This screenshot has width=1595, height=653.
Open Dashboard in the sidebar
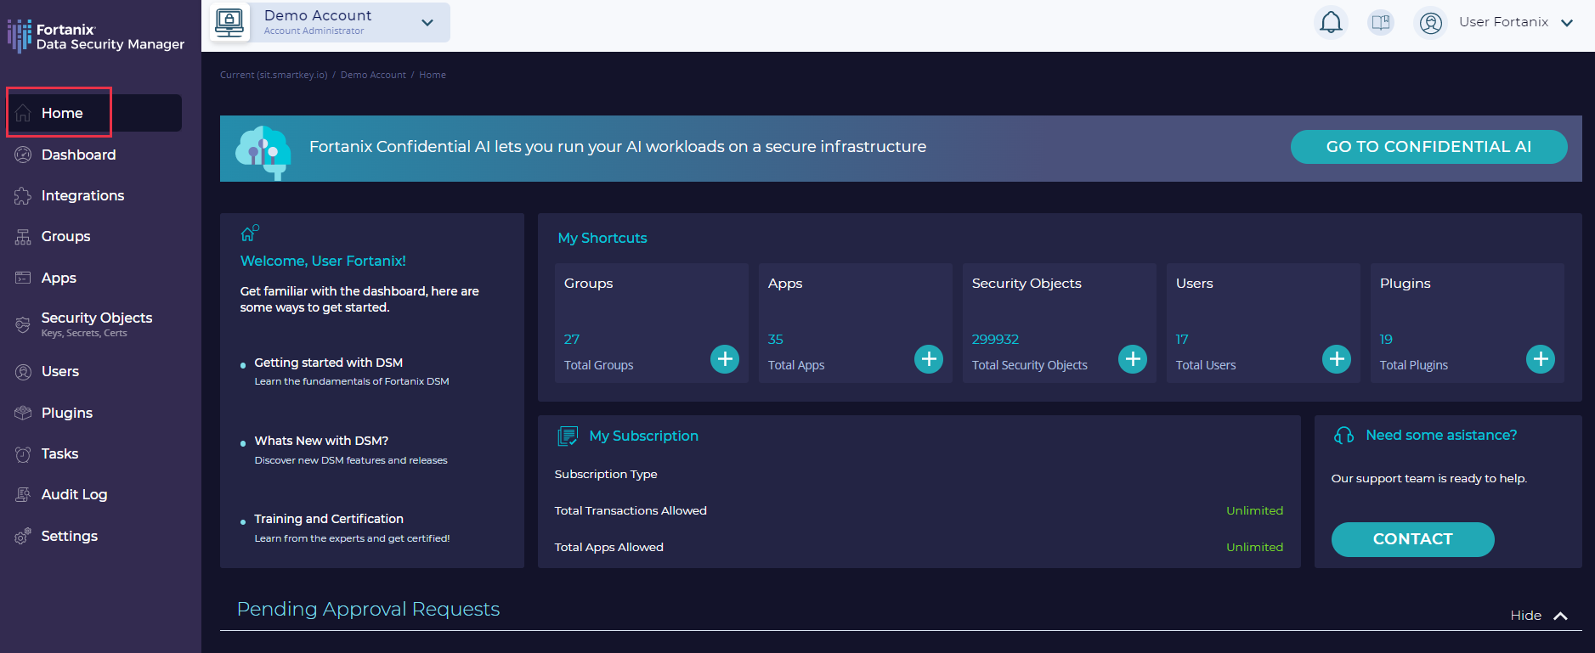point(78,155)
